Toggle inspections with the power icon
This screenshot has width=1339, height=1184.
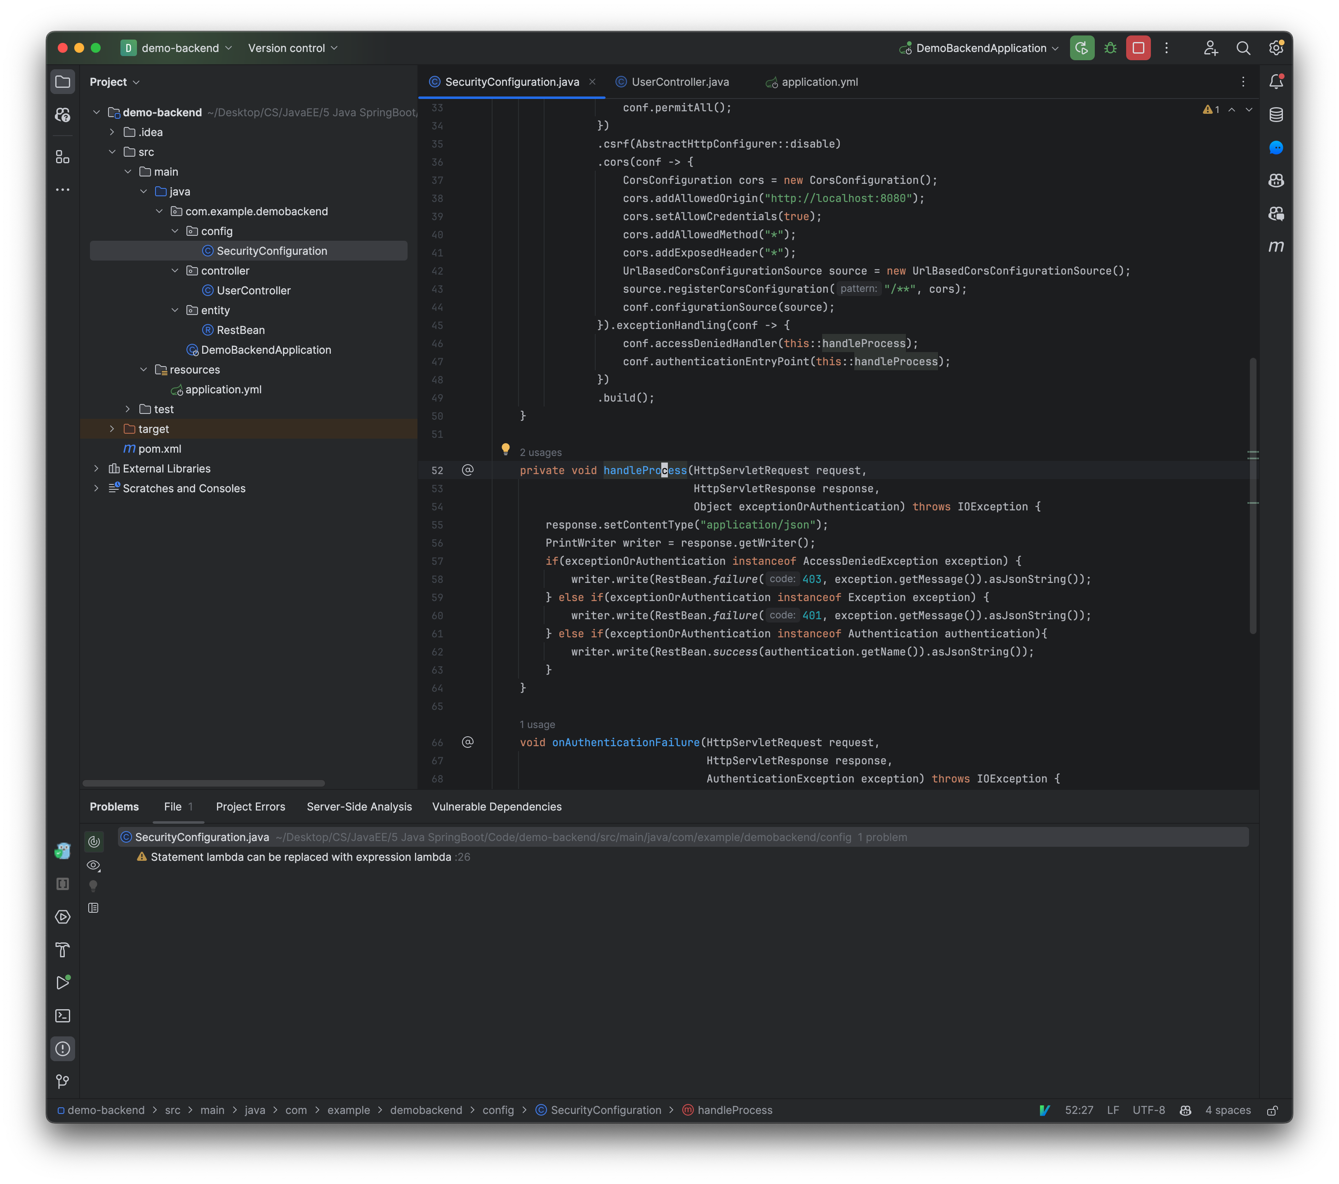click(94, 841)
